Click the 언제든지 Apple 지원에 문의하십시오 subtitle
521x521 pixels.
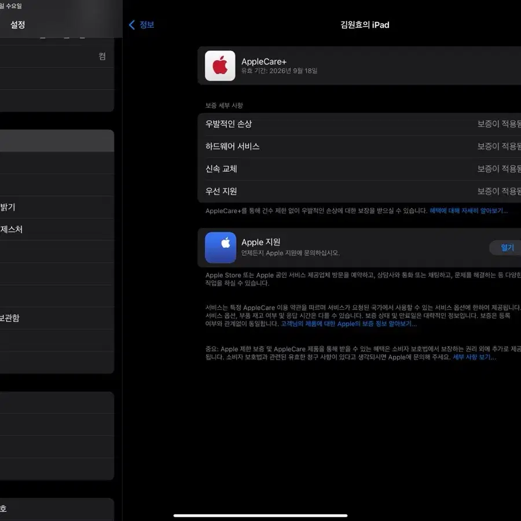pyautogui.click(x=291, y=253)
